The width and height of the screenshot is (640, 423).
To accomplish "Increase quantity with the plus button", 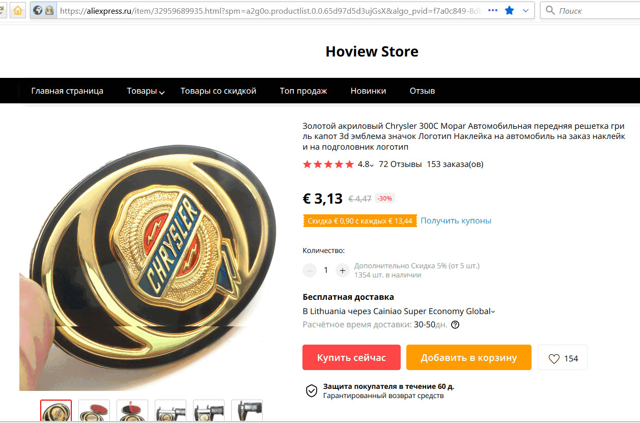I will coord(343,270).
